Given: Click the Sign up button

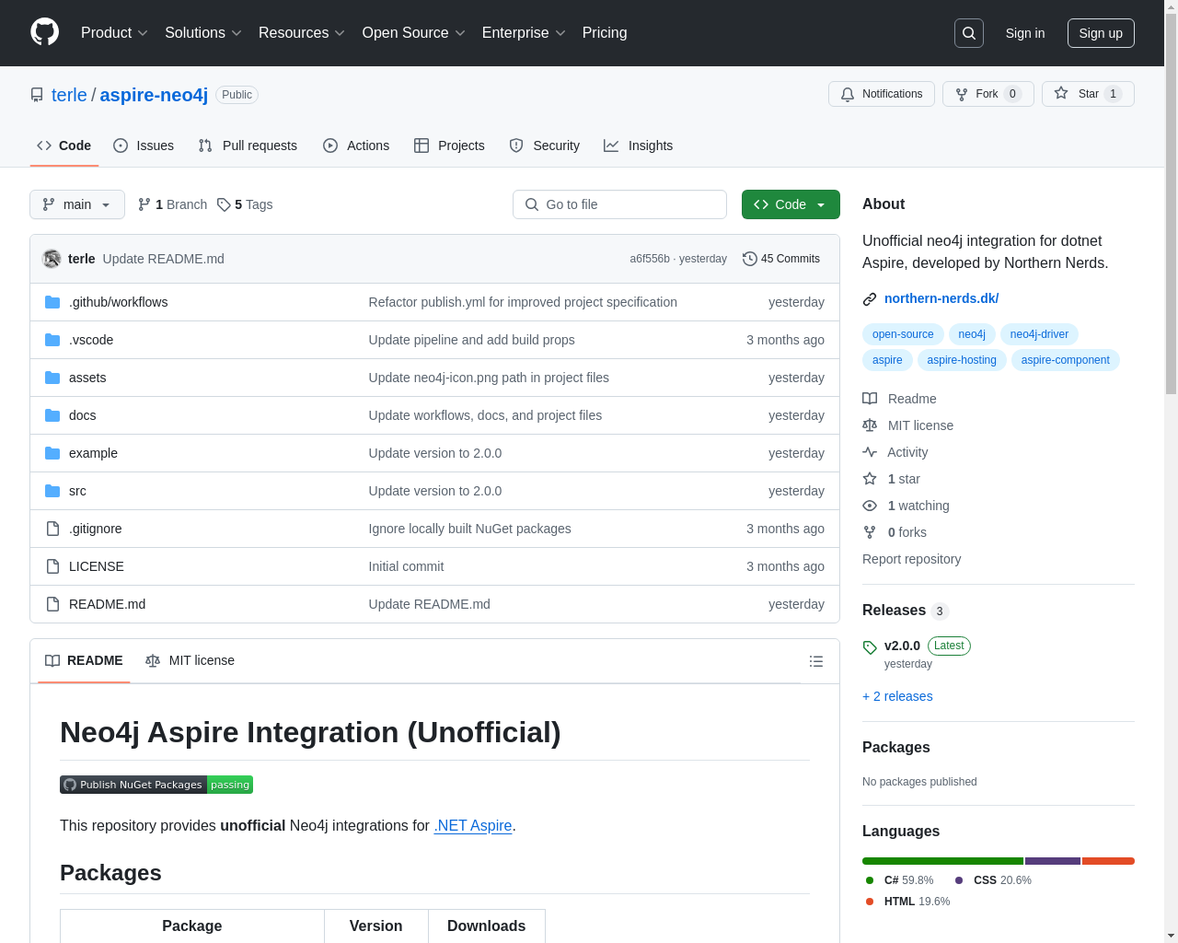Looking at the screenshot, I should 1101,33.
